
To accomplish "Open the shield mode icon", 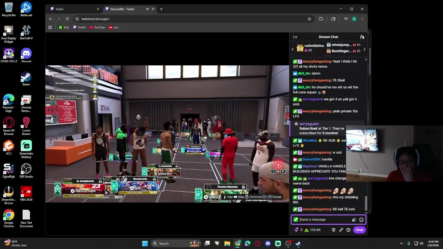I will point(333,230).
